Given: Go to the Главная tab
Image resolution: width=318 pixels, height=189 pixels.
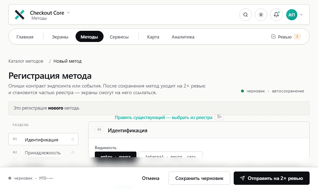Looking at the screenshot, I should click(x=25, y=37).
